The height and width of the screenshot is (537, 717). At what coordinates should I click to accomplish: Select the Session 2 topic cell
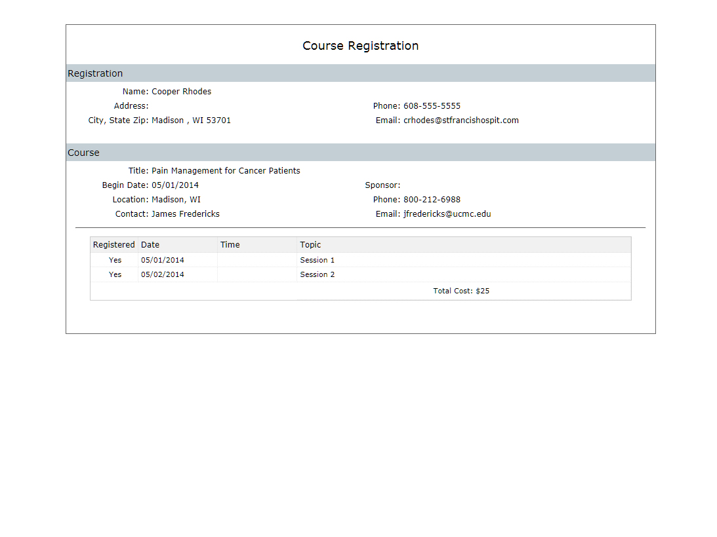[x=318, y=274]
